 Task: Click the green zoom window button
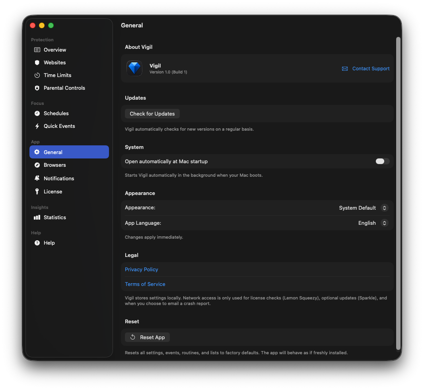51,25
